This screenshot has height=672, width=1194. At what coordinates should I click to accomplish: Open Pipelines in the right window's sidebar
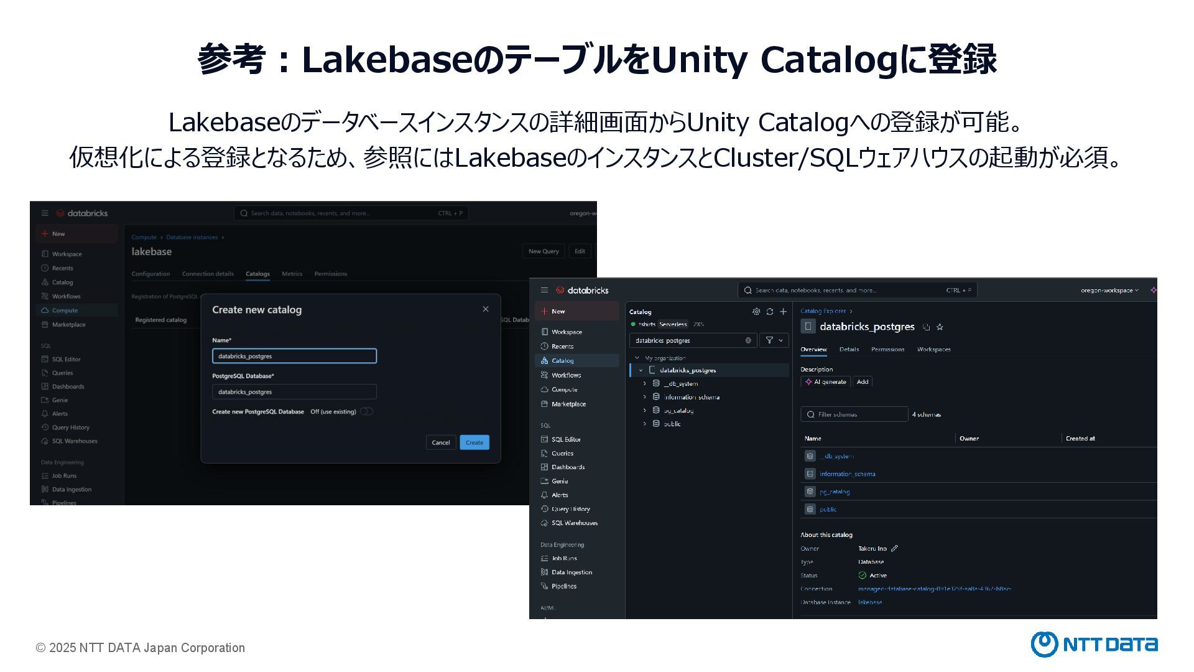576,587
